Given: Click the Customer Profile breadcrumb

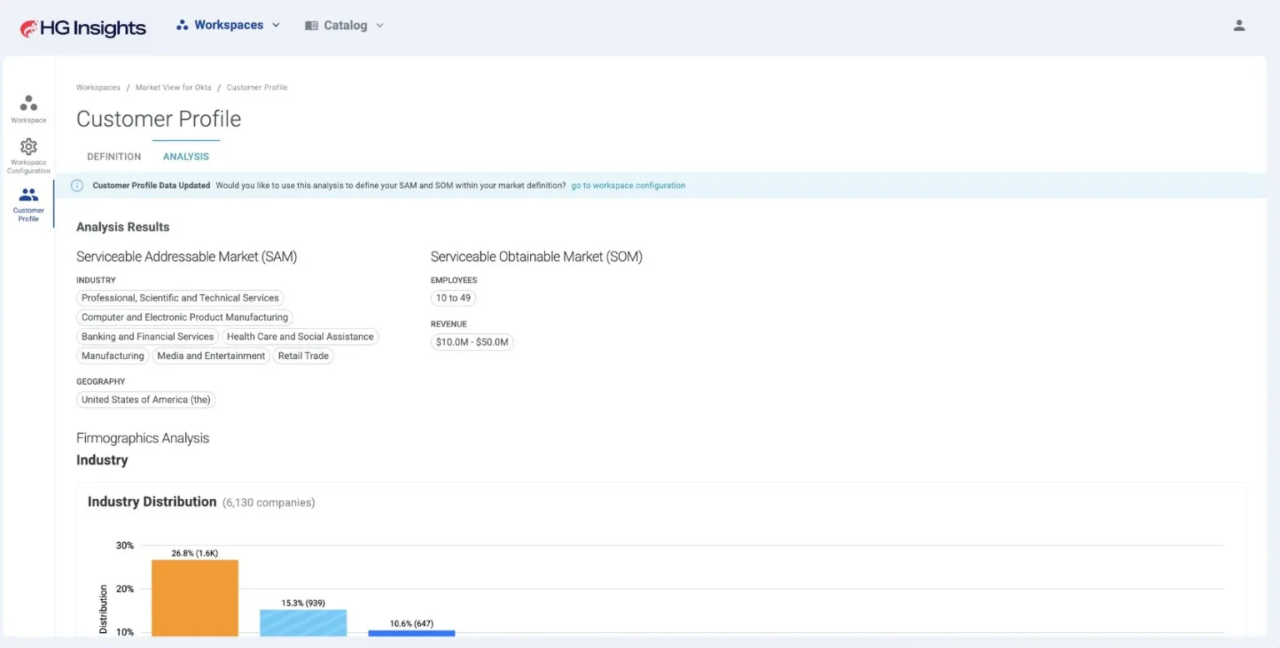Looking at the screenshot, I should 257,87.
